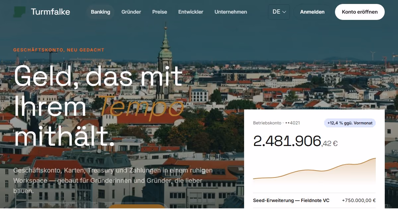Click the green Turmfalke logo icon
Viewport: 398px width, 209px height.
(20, 12)
